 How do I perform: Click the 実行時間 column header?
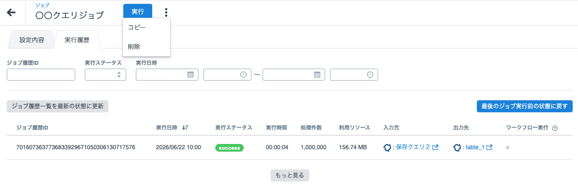[x=276, y=128]
